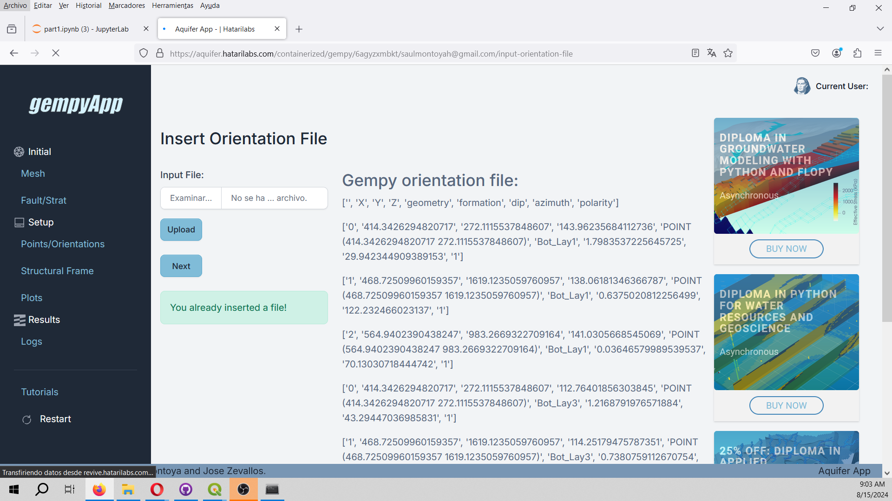The width and height of the screenshot is (892, 501).
Task: Click BUY NOW under Groundwater Modeling diploma
Action: coord(786,249)
